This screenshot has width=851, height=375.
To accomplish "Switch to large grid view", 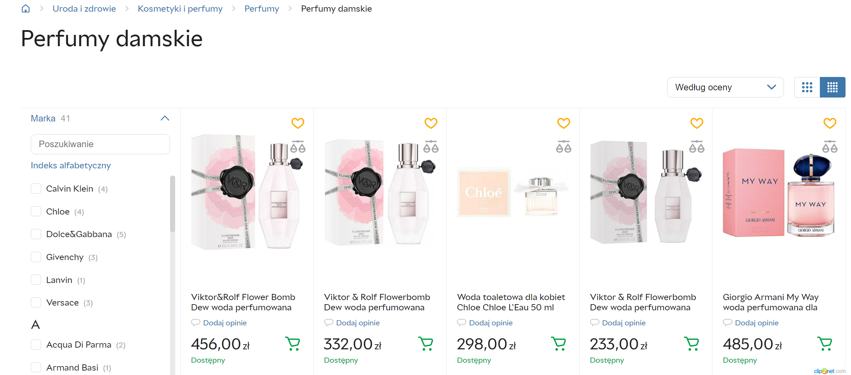I will coord(807,87).
